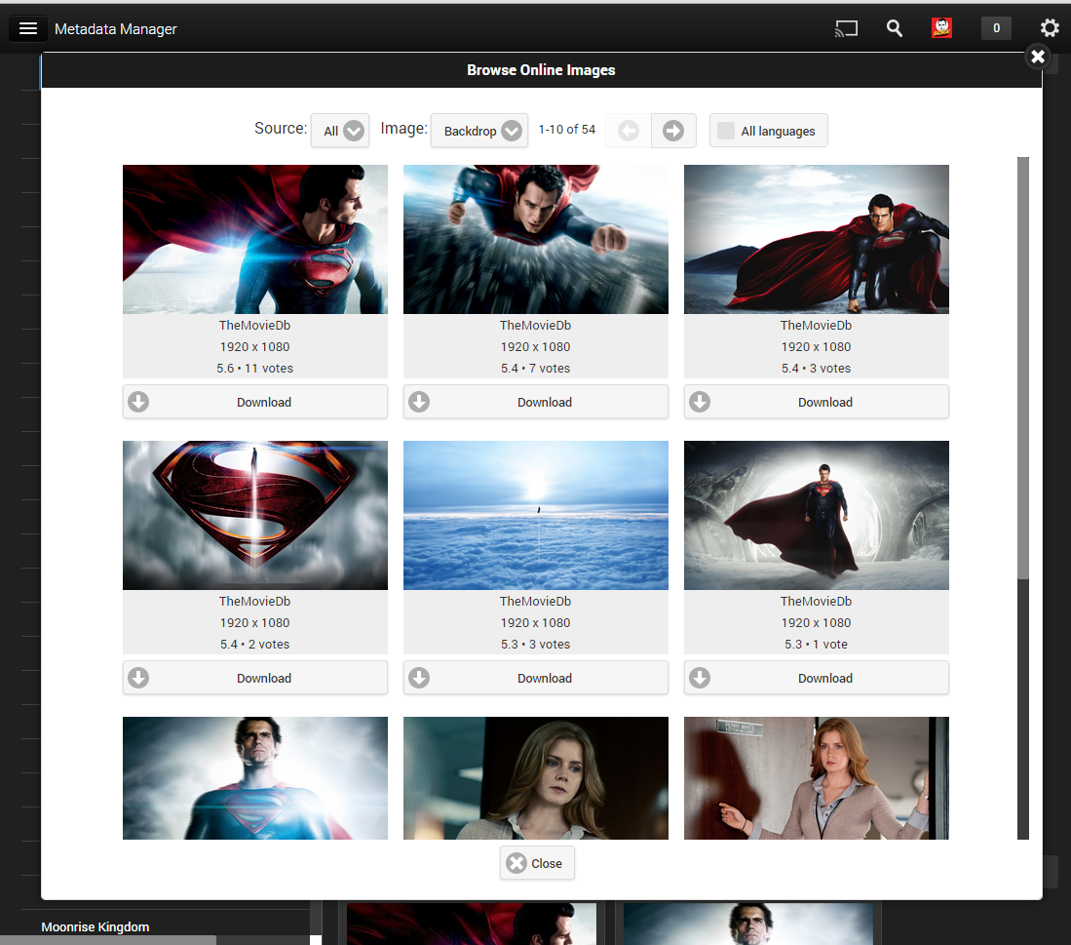Click the woman at Perry White door thumbnail

pyautogui.click(x=817, y=777)
